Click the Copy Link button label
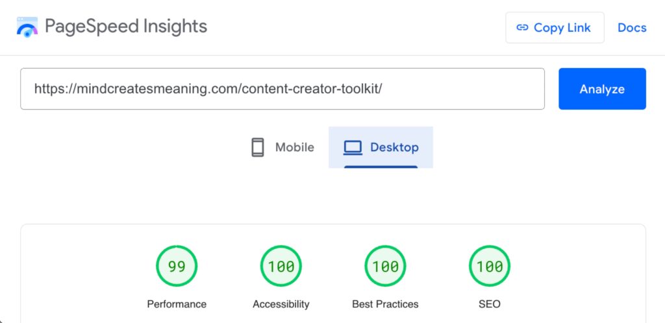665x323 pixels. pos(562,28)
